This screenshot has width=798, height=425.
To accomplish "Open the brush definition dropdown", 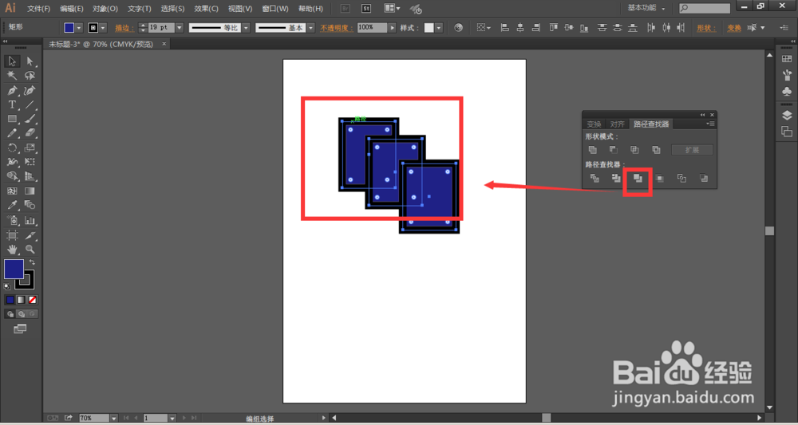I will tap(311, 28).
